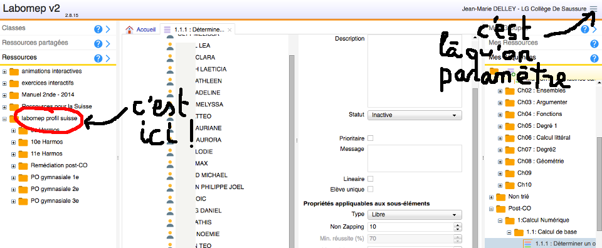The image size is (602, 248).
Task: Click the student icon beside AURORA
Action: (170, 140)
